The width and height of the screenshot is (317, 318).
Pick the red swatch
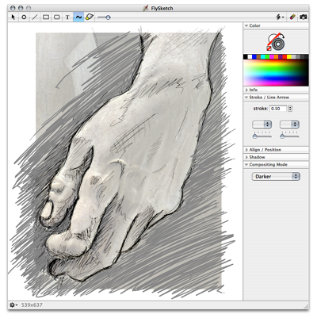coord(285,56)
